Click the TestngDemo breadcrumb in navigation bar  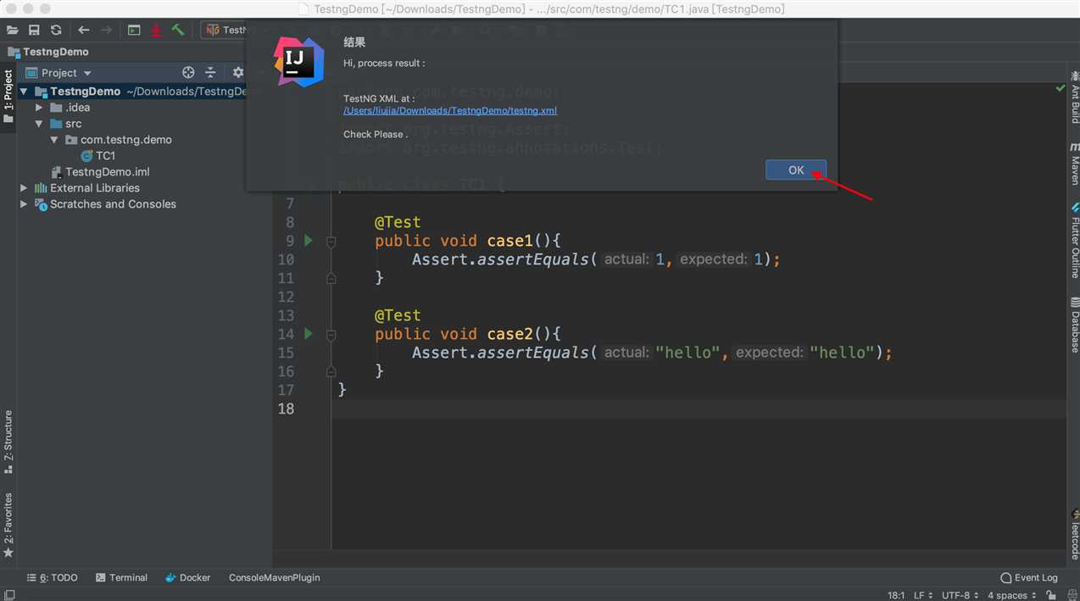[x=48, y=52]
